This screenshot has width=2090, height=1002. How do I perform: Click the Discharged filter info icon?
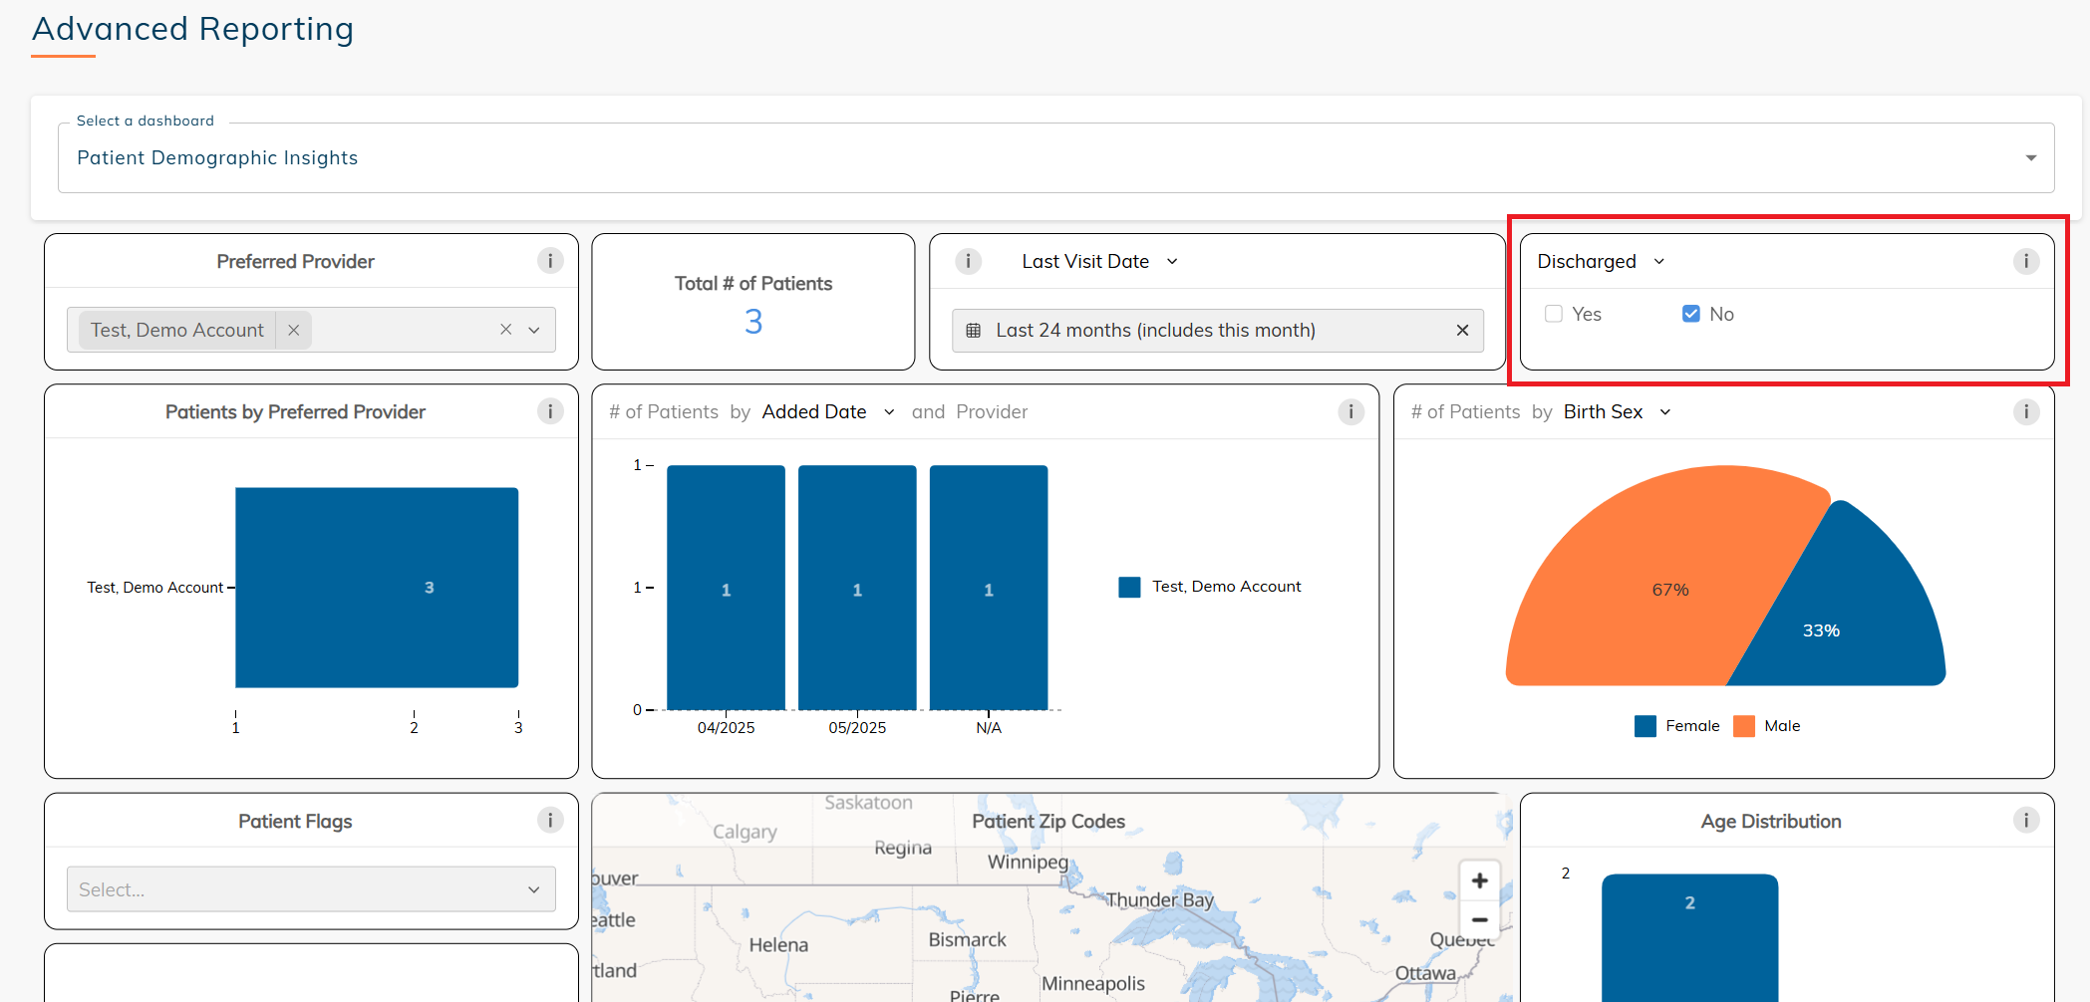pos(2025,261)
